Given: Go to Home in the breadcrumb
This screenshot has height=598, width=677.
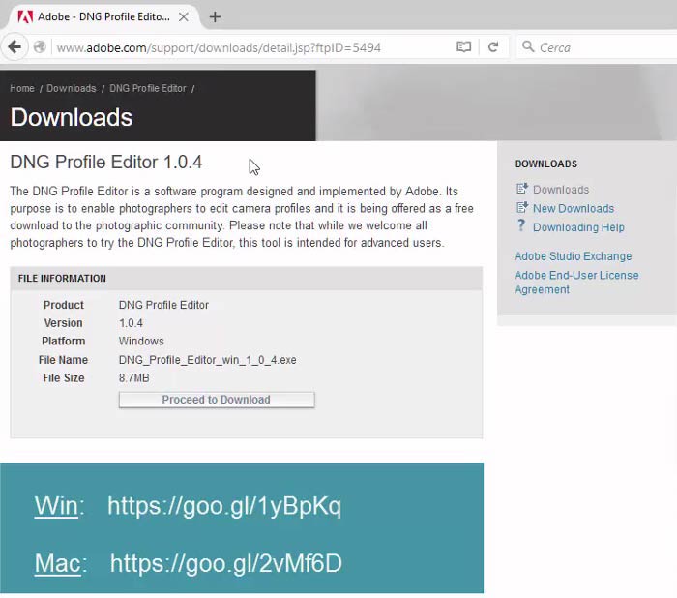Looking at the screenshot, I should [22, 88].
